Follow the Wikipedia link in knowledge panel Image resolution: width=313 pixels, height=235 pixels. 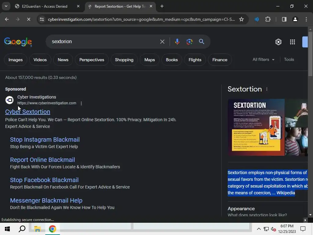[x=286, y=193]
